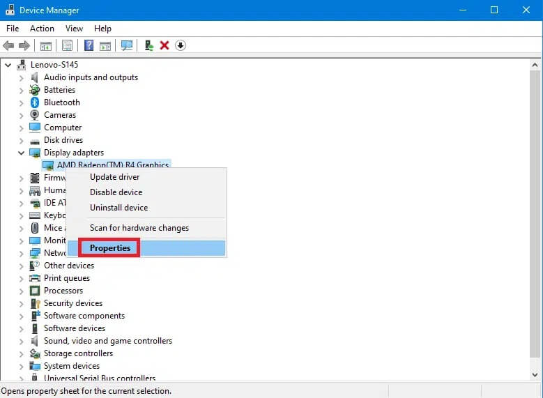The image size is (543, 398).
Task: Select Sound, video and game controllers item
Action: pyautogui.click(x=107, y=341)
